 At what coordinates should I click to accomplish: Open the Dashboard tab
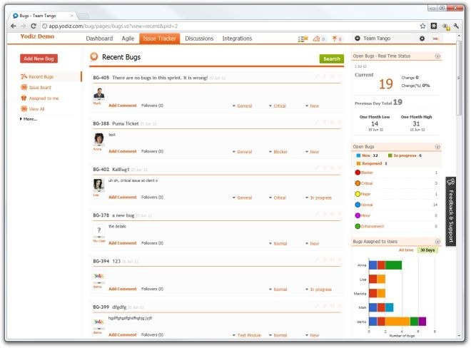click(x=99, y=39)
